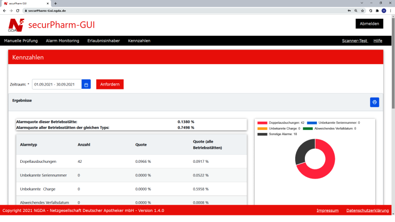Click the Zeitraum date range field

(x=56, y=84)
